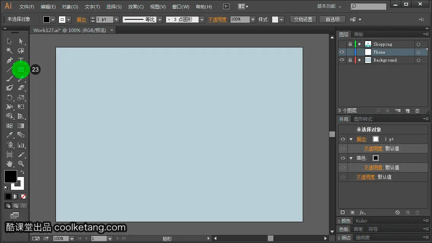The height and width of the screenshot is (243, 432).
Task: Hide the Phone layer
Action: tap(342, 52)
